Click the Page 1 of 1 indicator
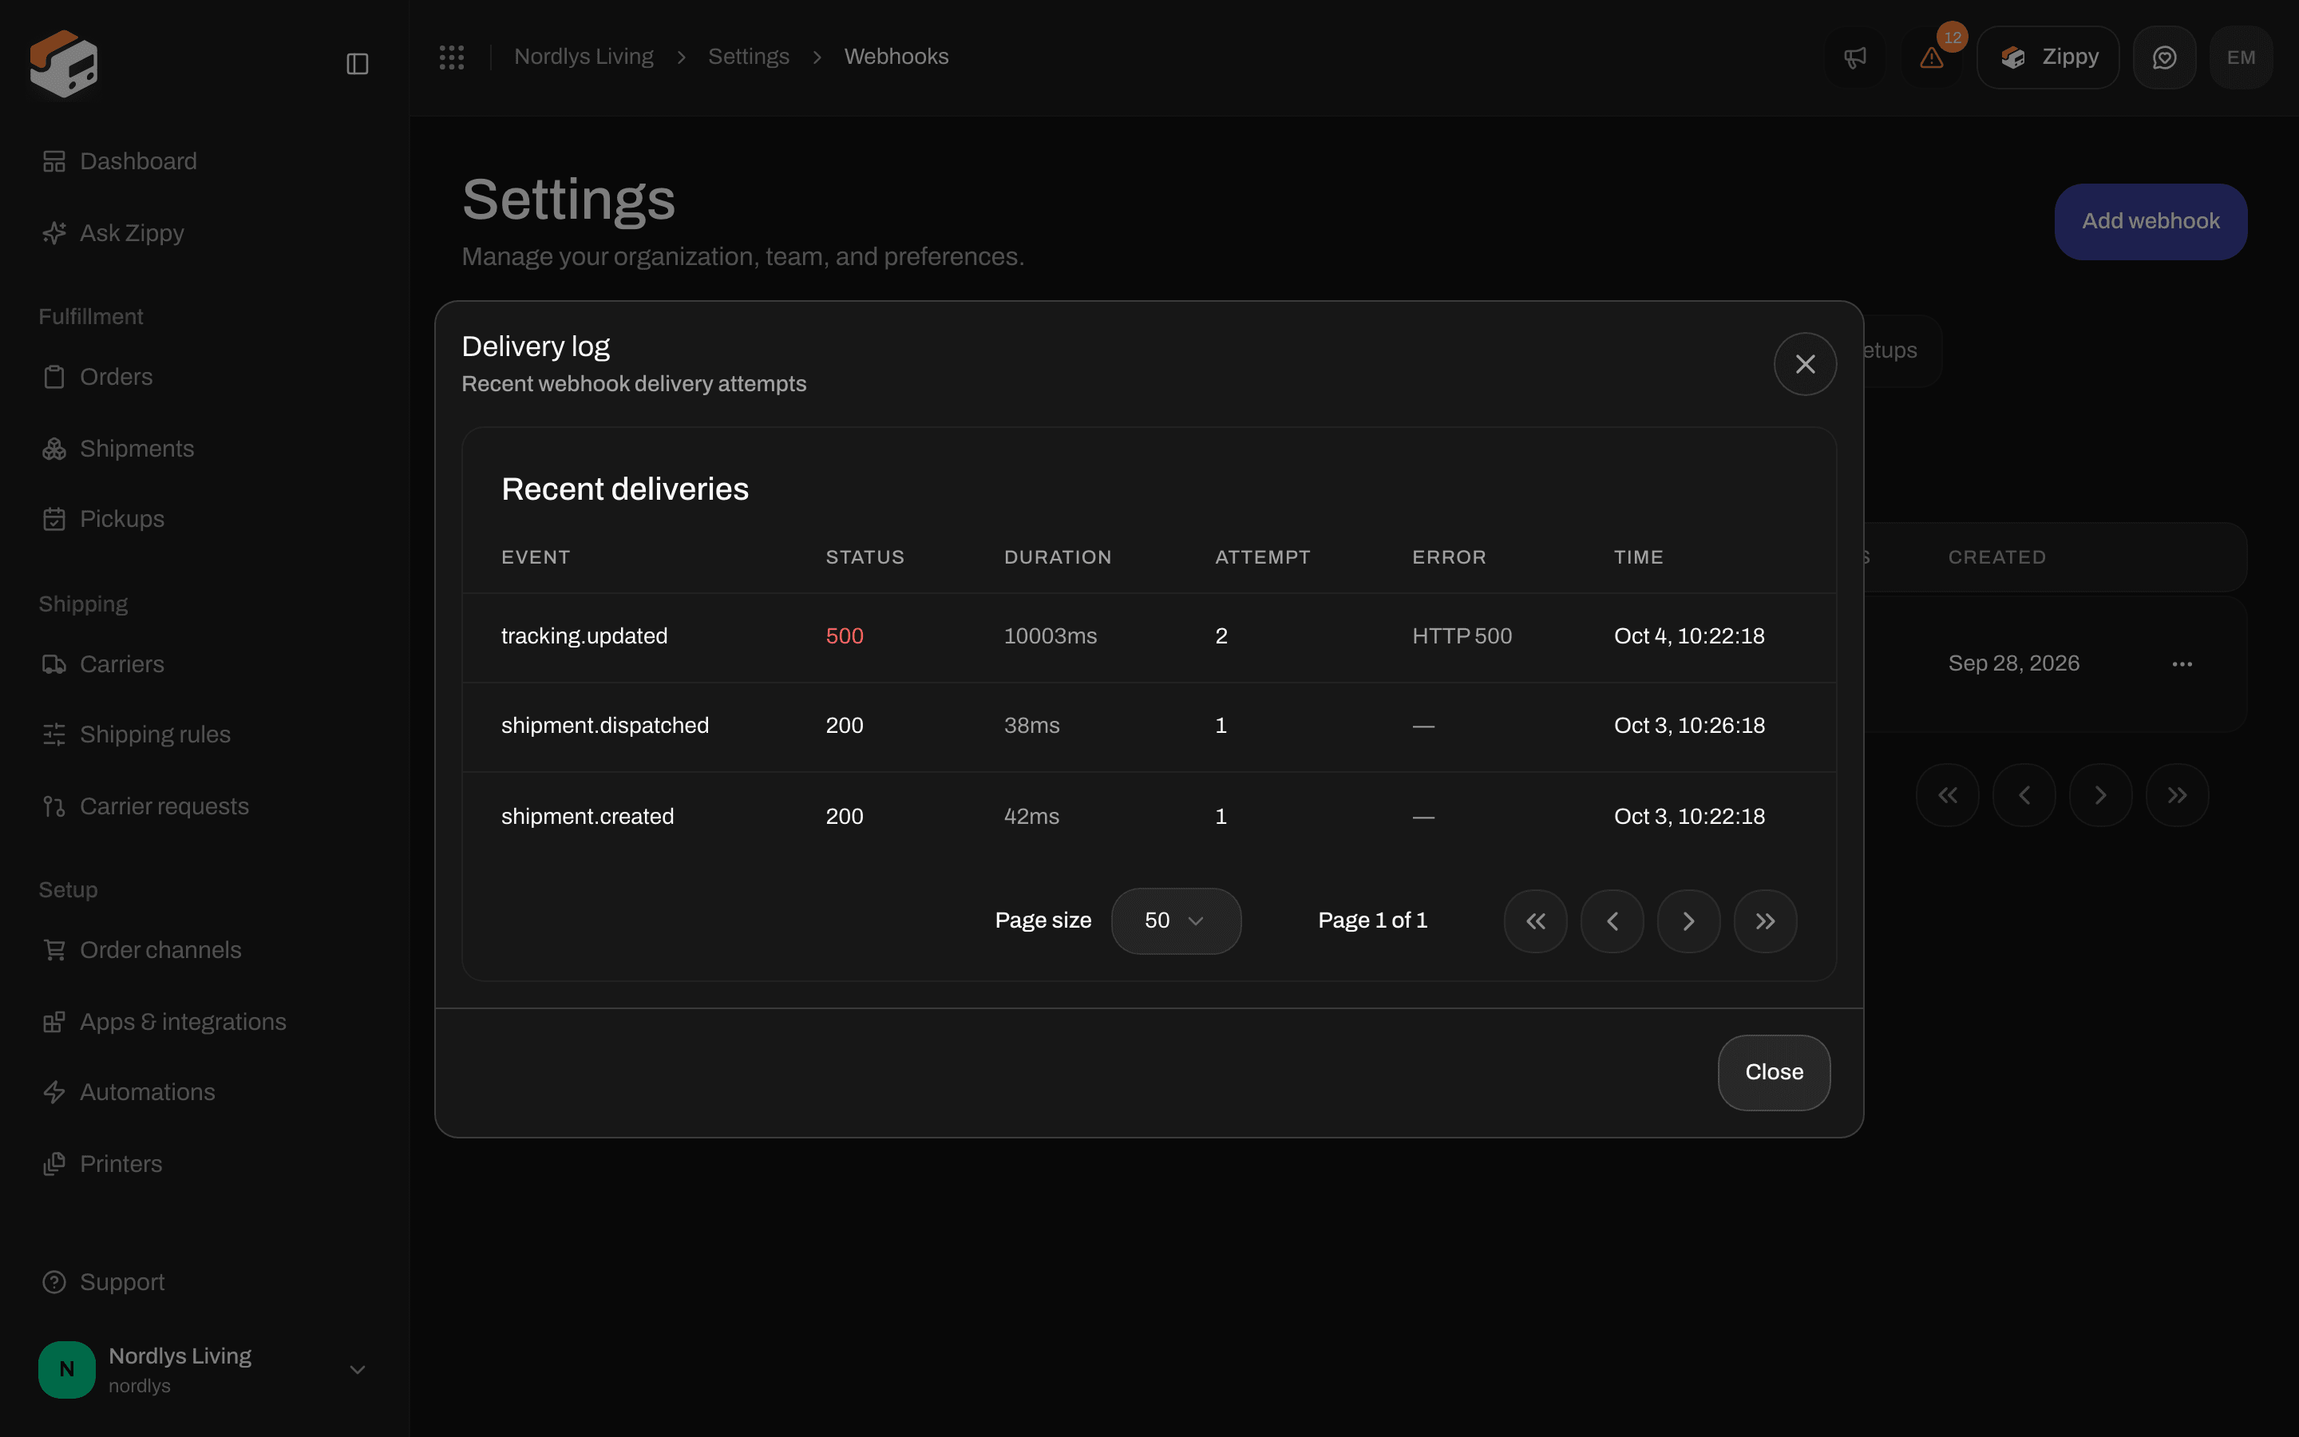 point(1373,921)
